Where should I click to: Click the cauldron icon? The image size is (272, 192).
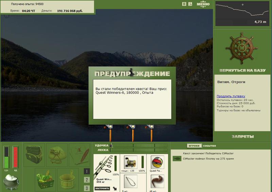(11, 182)
